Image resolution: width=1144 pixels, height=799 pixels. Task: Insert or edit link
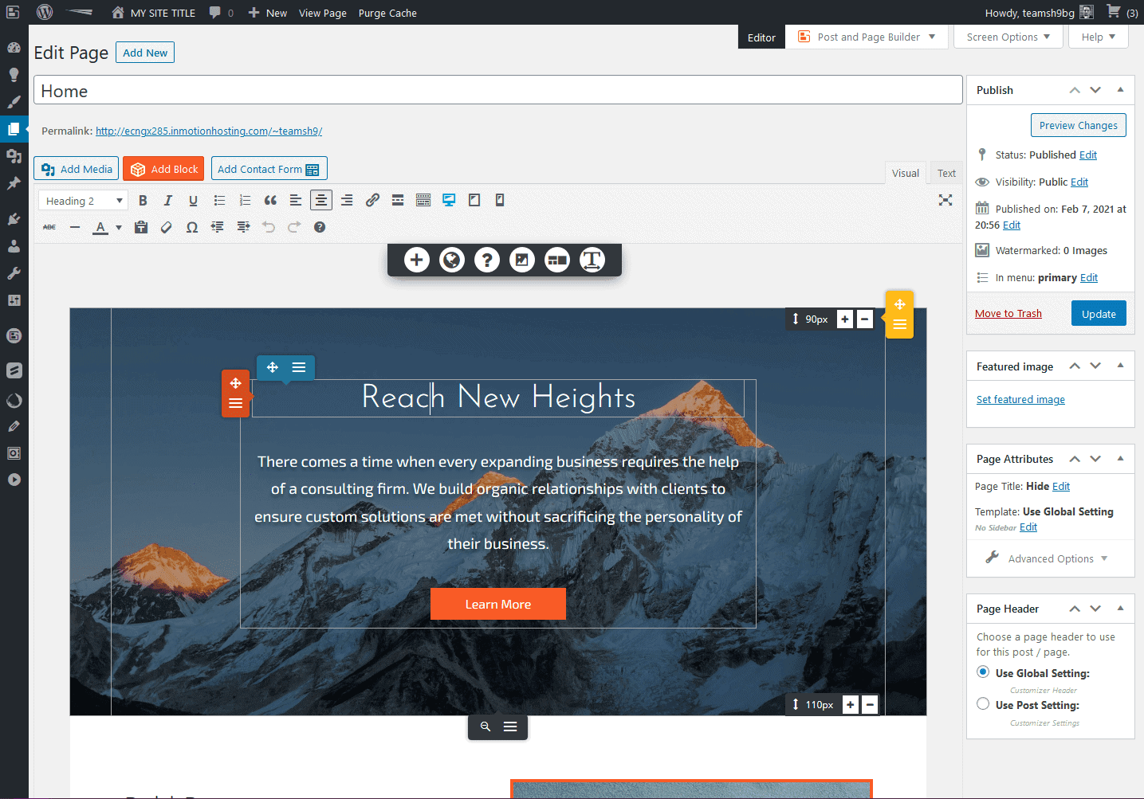(372, 201)
